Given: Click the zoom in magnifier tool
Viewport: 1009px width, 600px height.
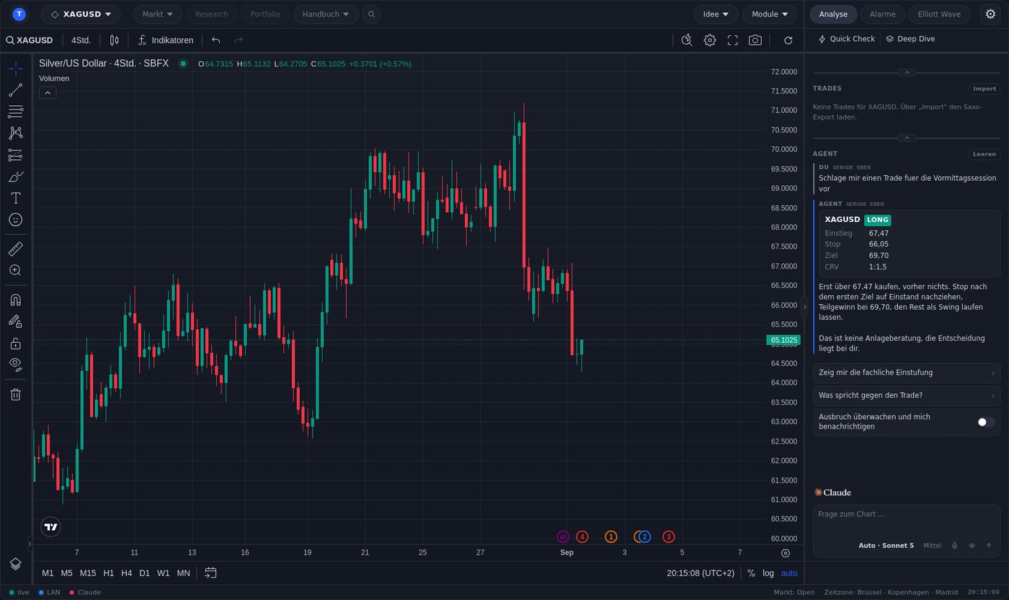Looking at the screenshot, I should [15, 270].
